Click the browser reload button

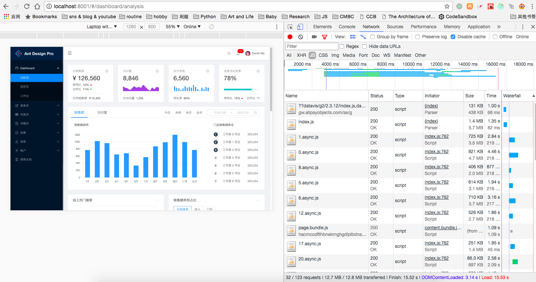(27, 6)
